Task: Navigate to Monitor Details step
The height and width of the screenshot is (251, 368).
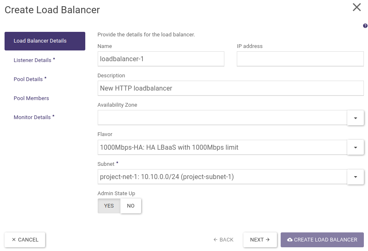Action: tap(34, 117)
